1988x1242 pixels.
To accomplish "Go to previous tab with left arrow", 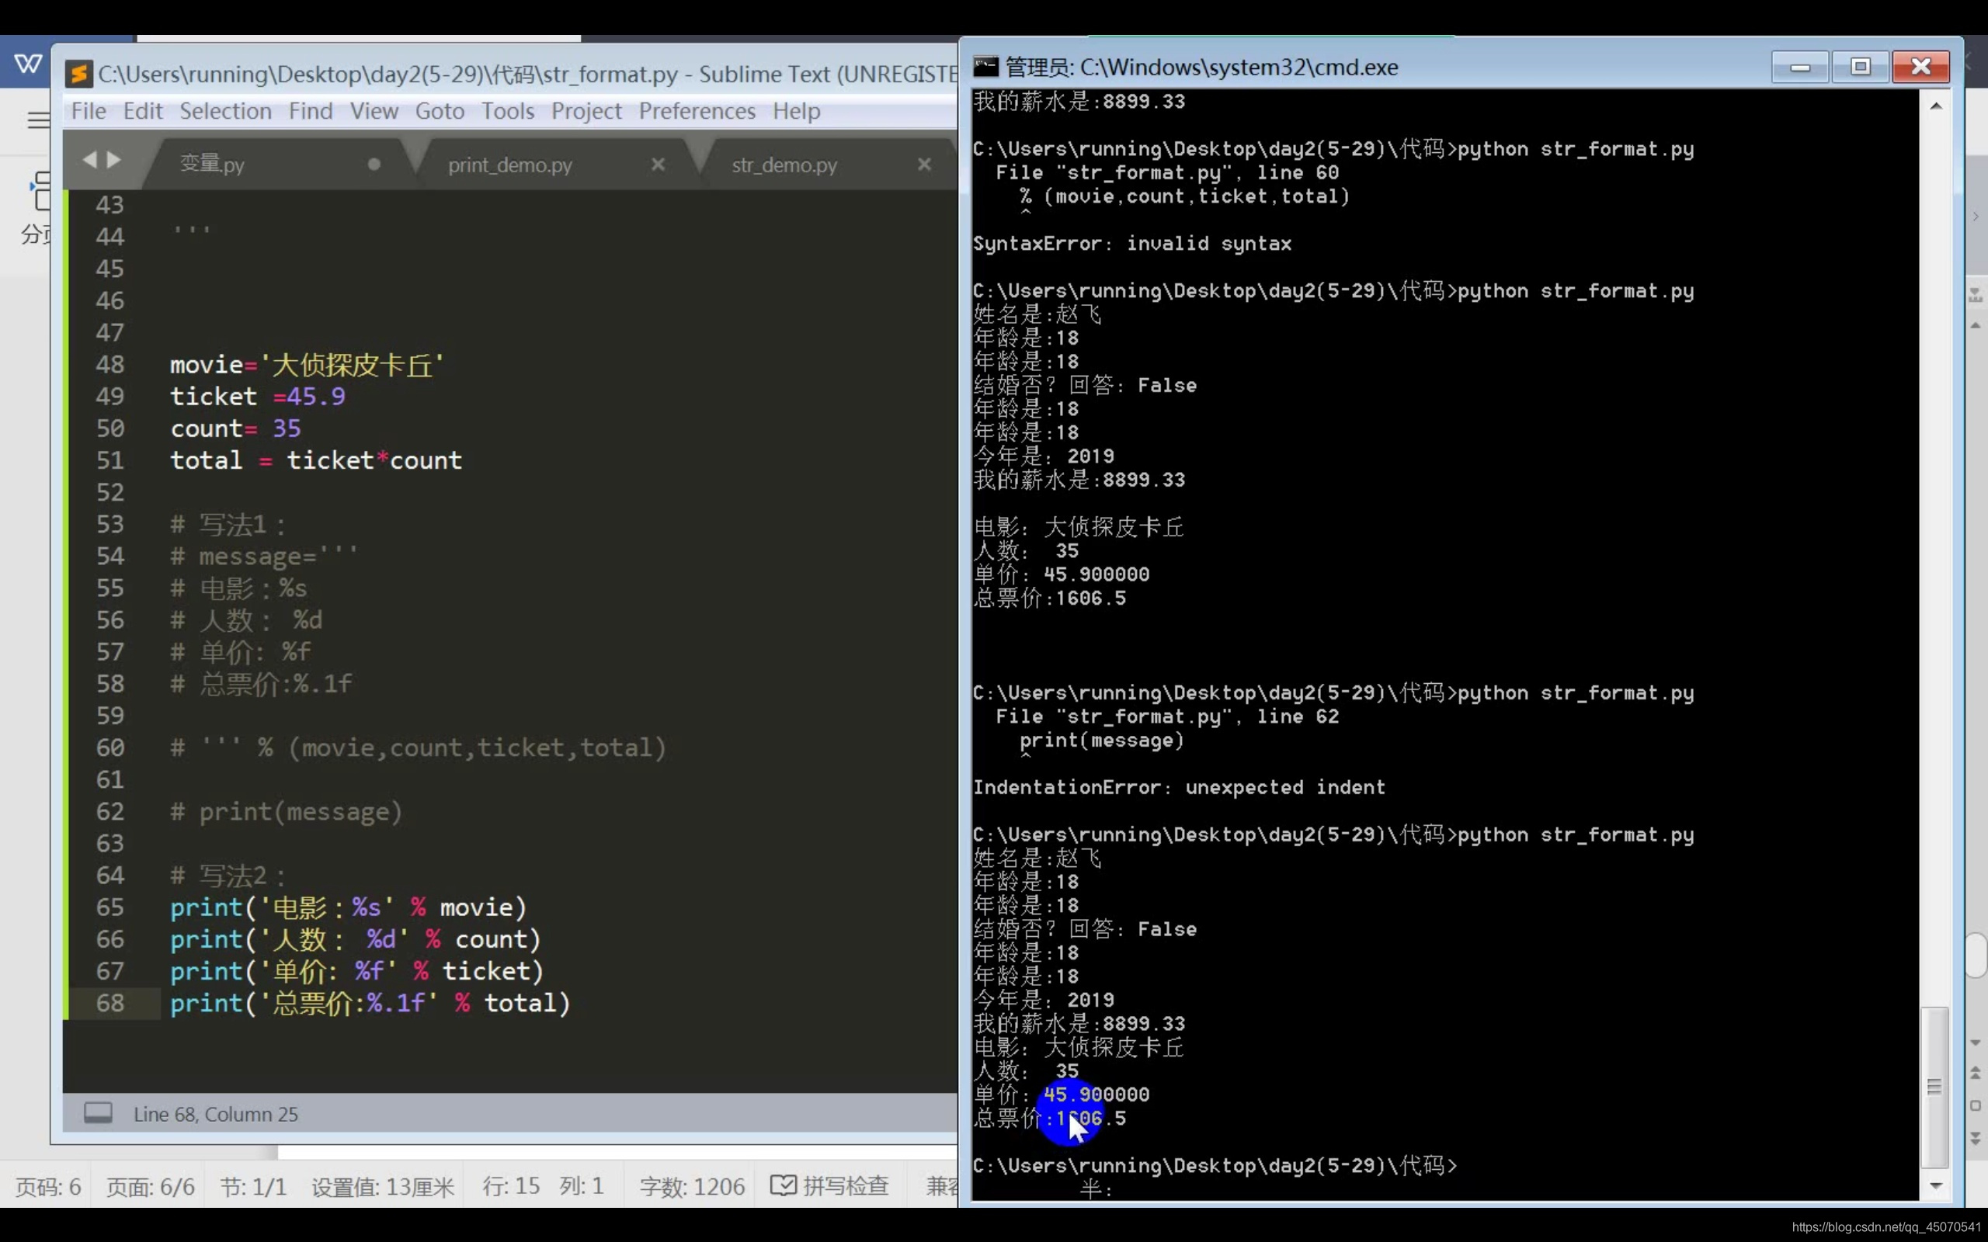I will click(89, 159).
